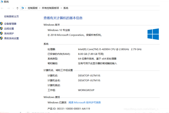Click shield icon next to 系统保护
Image resolution: width=169 pixels, height=113 pixels.
1,33
